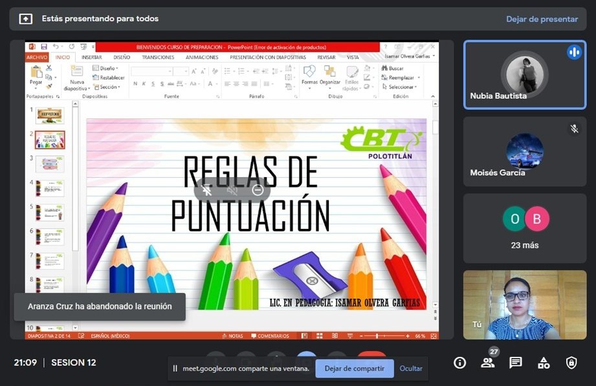This screenshot has width=596, height=386.
Task: Toggle justify text alignment
Action: coord(254,83)
